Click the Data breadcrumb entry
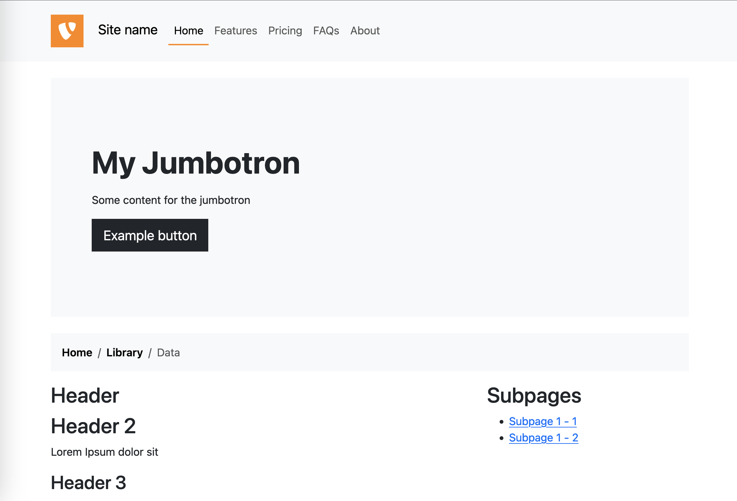 [x=168, y=353]
